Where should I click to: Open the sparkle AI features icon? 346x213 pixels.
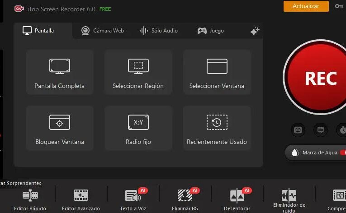pos(255,31)
